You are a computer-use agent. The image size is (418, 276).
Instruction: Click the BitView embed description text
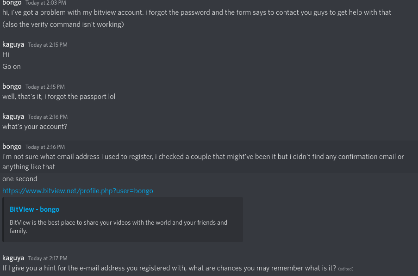(118, 227)
